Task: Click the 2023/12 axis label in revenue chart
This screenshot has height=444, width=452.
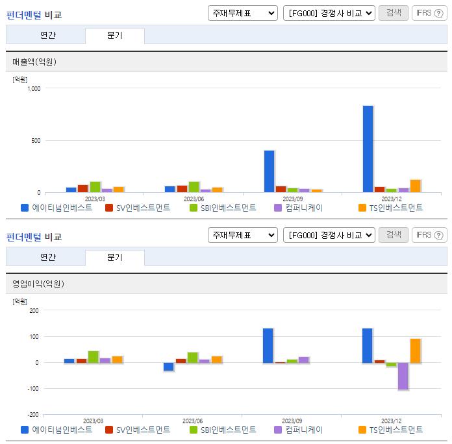Action: (392, 199)
